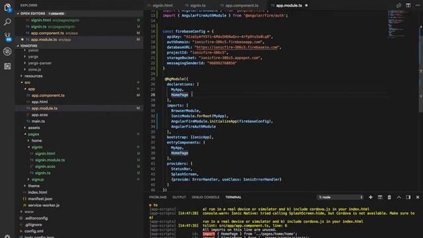Open the Extensions view in activity bar
This screenshot has width=423, height=238.
pyautogui.click(x=7, y=66)
